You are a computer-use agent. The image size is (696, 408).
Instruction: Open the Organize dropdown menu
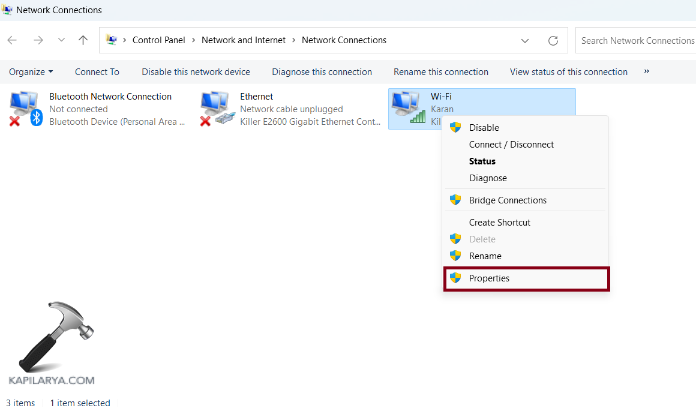pyautogui.click(x=31, y=72)
